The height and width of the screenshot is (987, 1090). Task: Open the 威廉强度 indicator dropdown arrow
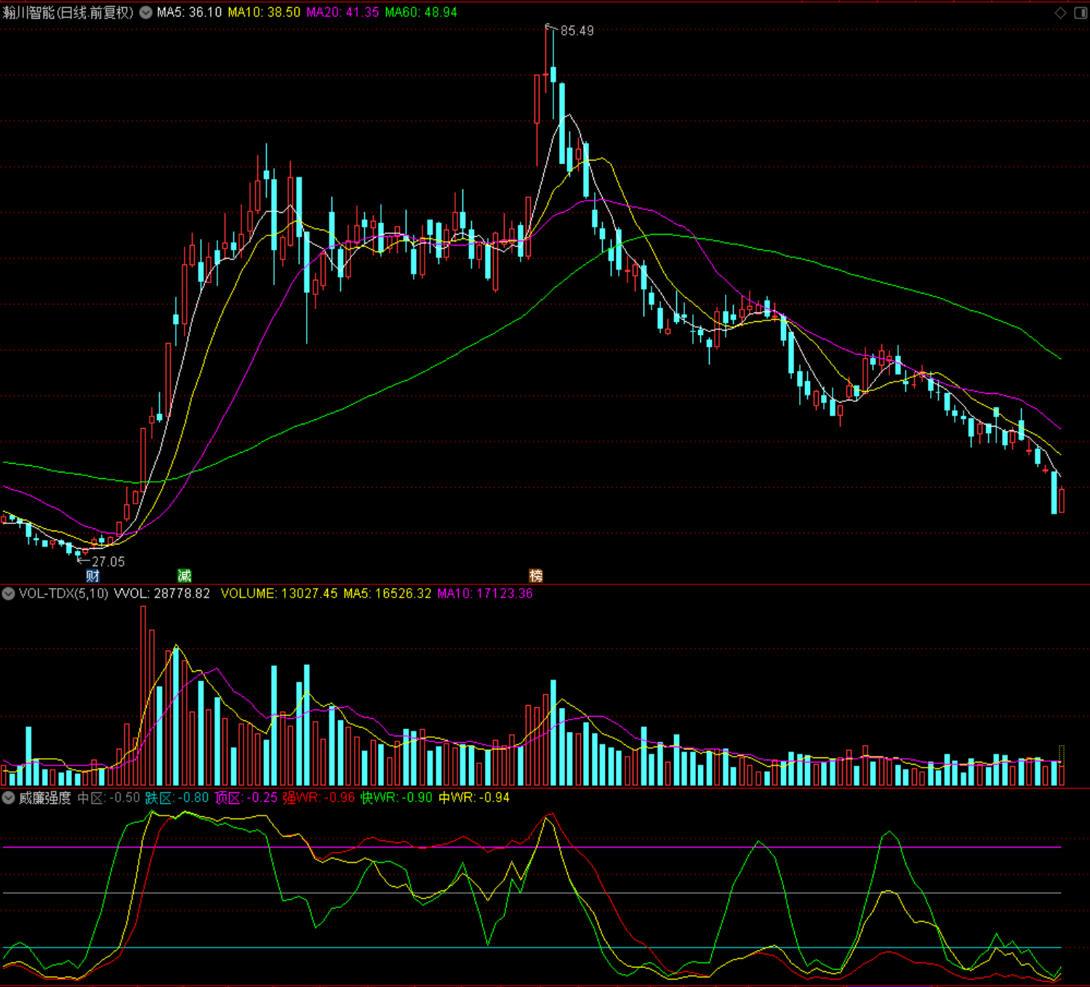pos(8,798)
